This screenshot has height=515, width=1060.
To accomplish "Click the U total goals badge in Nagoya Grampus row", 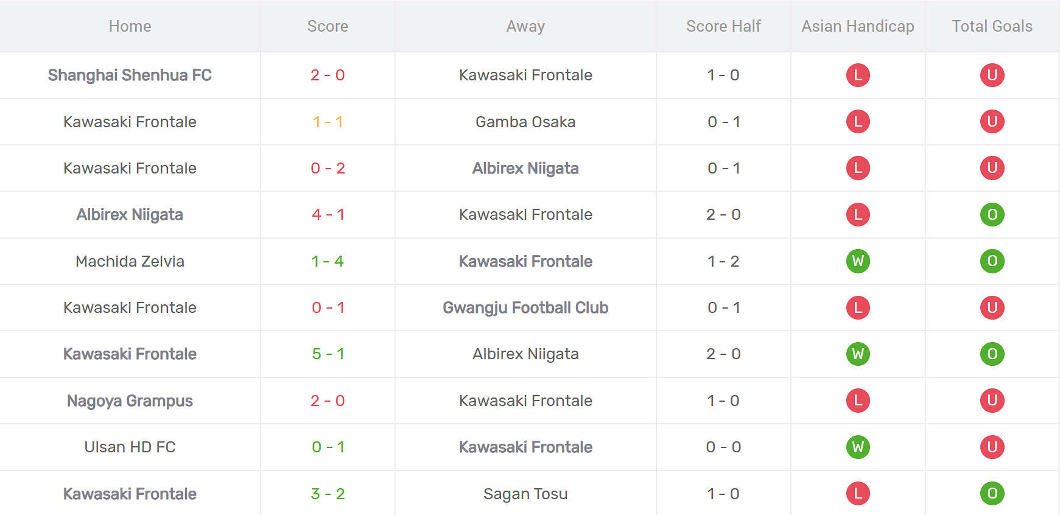I will pos(992,401).
